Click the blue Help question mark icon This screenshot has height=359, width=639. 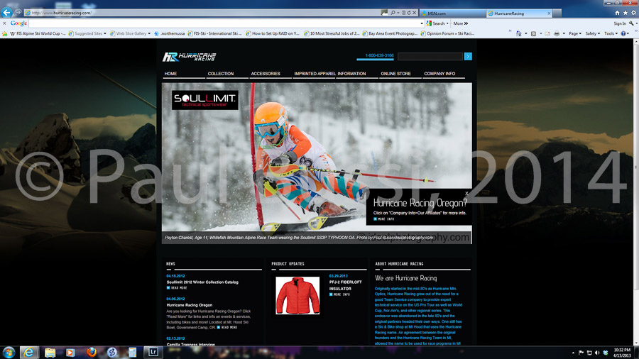(623, 34)
